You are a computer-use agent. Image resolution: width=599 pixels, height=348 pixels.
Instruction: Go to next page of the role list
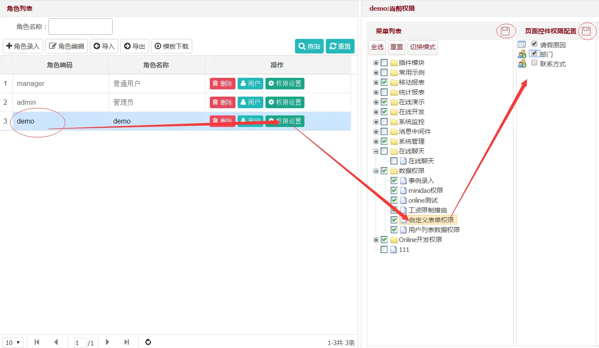tap(107, 342)
